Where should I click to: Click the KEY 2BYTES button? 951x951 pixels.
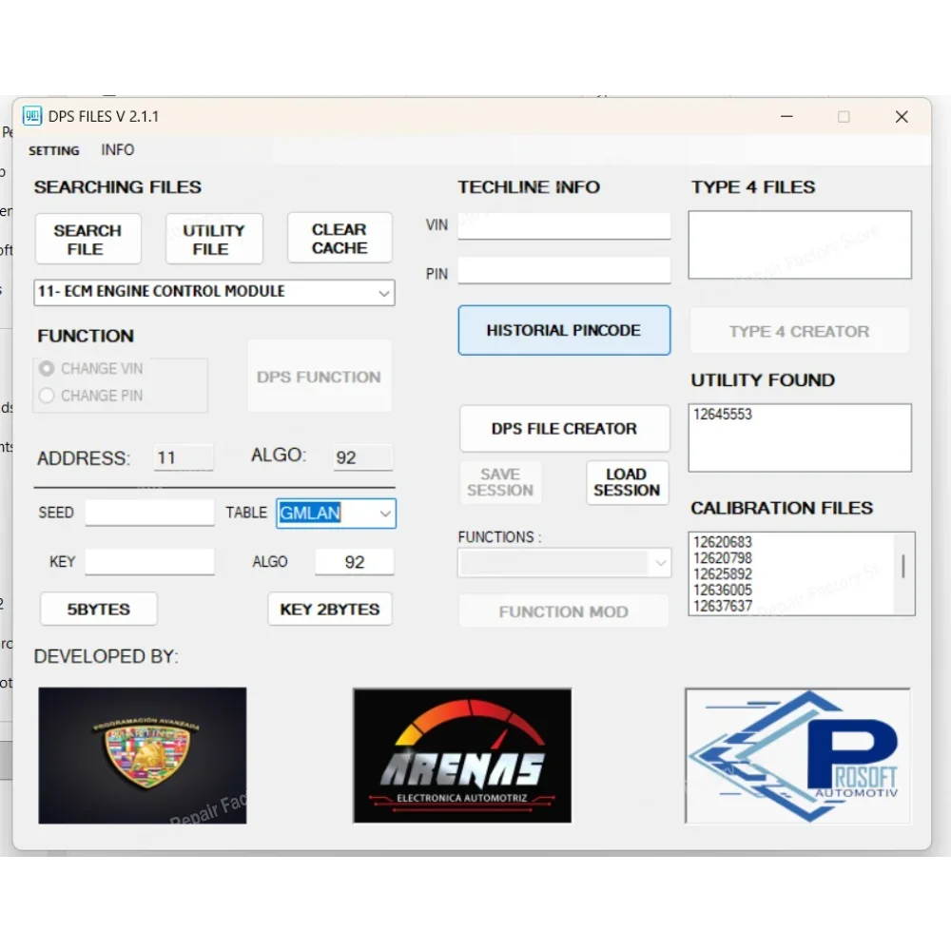click(x=330, y=609)
